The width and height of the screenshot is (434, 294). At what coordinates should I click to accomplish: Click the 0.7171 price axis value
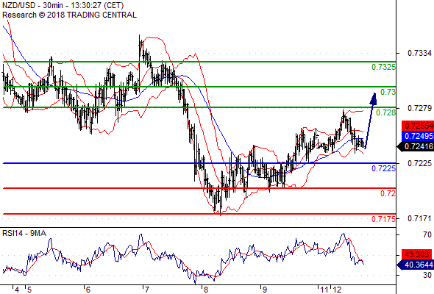tap(419, 218)
